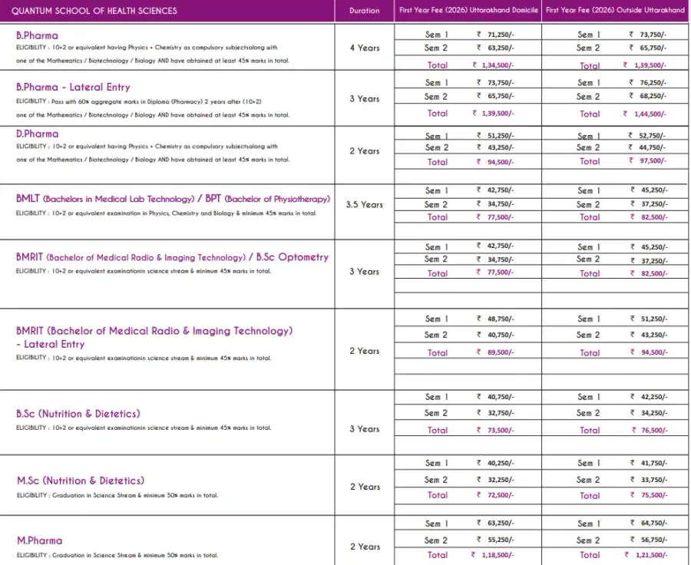Viewport: 691px width, 565px height.
Task: Open the B.Pharma course title
Action: pos(37,35)
